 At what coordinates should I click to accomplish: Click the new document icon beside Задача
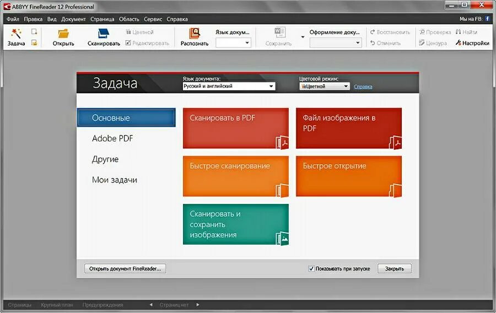pyautogui.click(x=34, y=31)
